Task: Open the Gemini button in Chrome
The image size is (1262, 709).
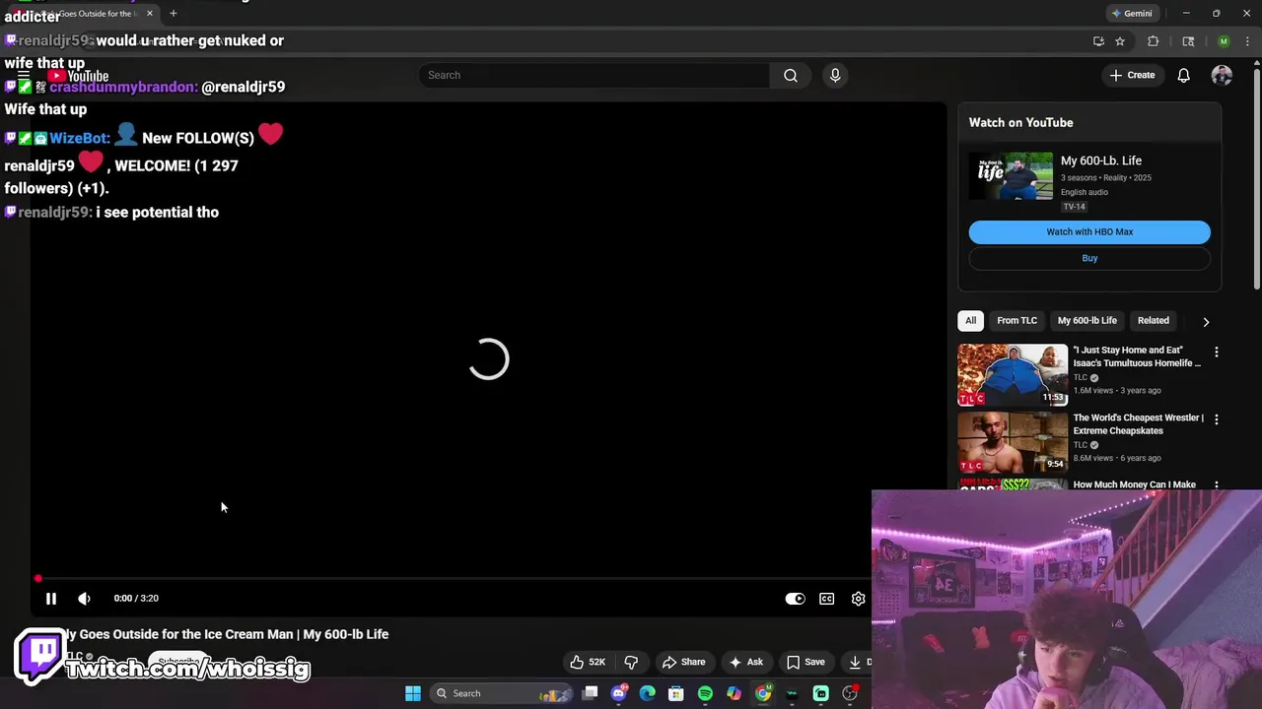Action: click(1132, 14)
